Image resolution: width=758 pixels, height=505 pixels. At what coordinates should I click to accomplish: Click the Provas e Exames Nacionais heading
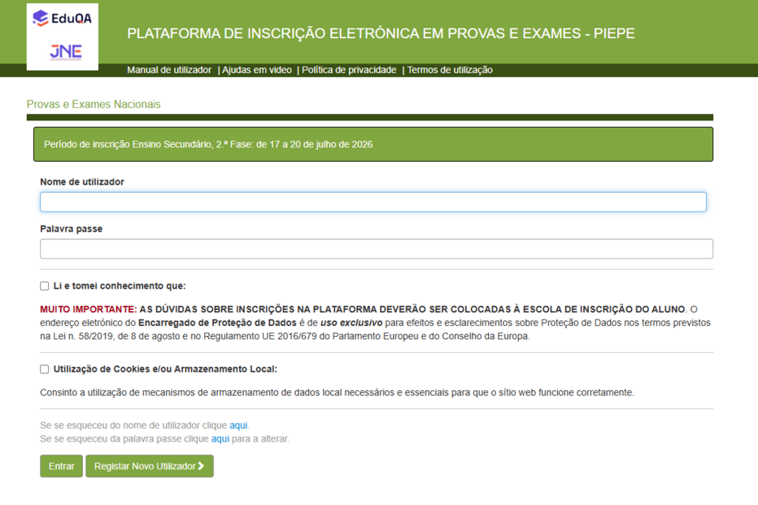pyautogui.click(x=94, y=104)
